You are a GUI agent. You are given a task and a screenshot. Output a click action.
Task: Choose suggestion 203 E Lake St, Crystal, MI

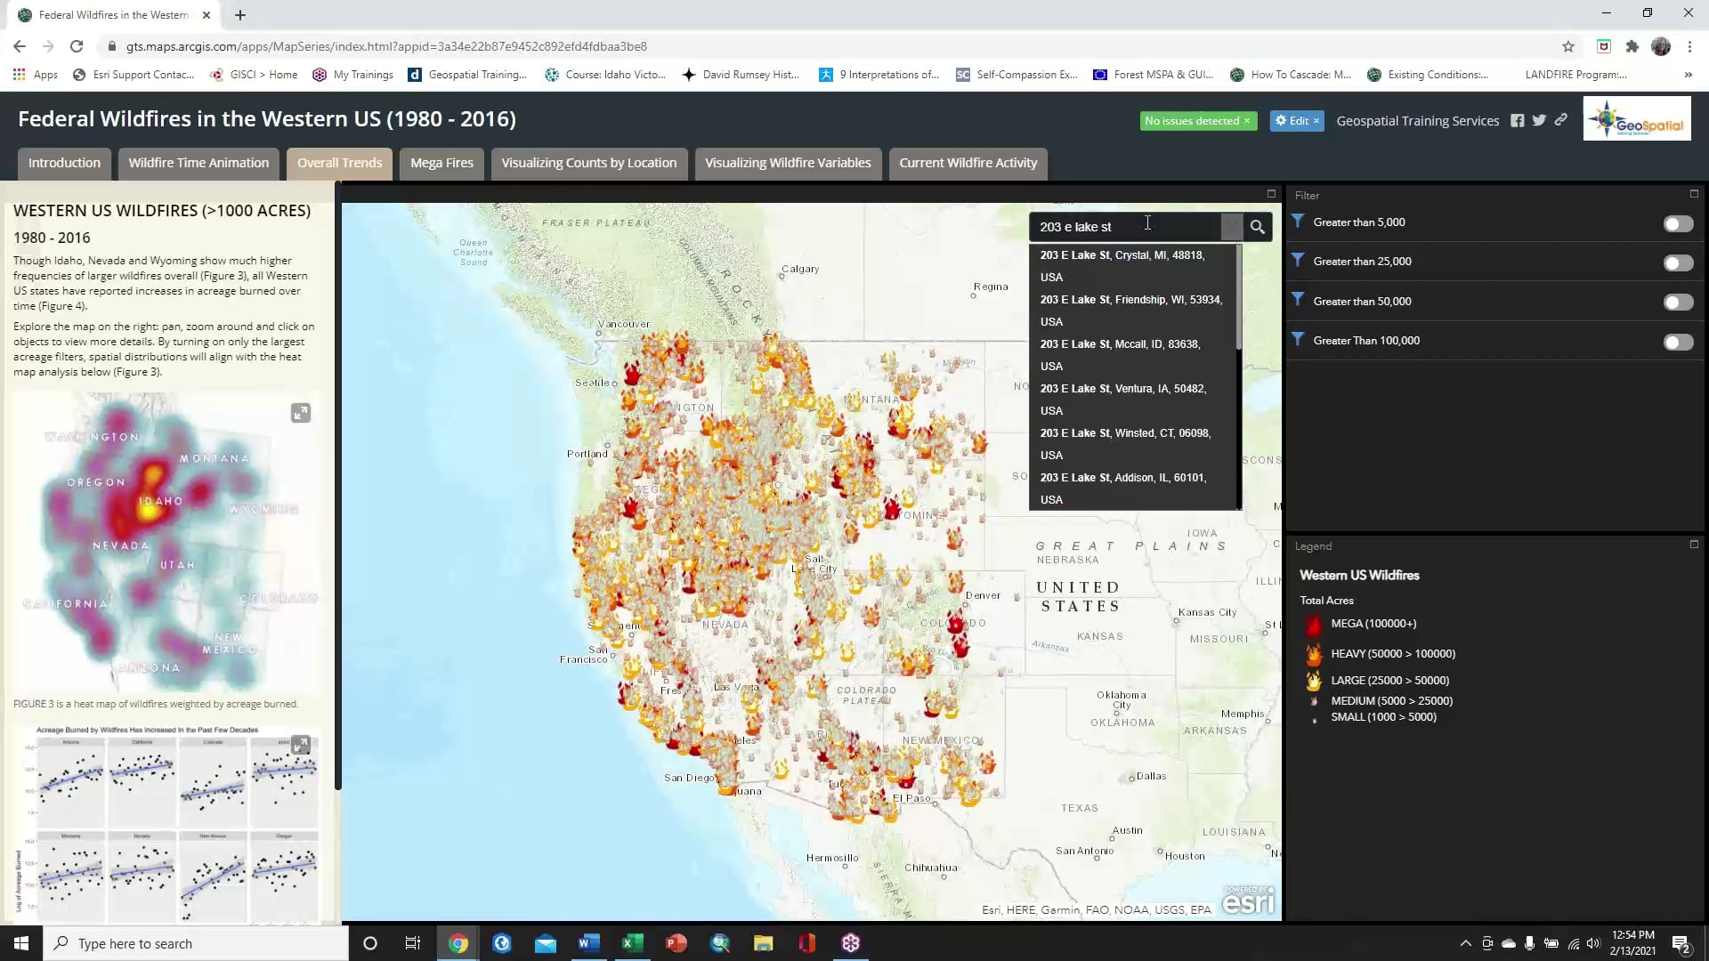coord(1132,266)
